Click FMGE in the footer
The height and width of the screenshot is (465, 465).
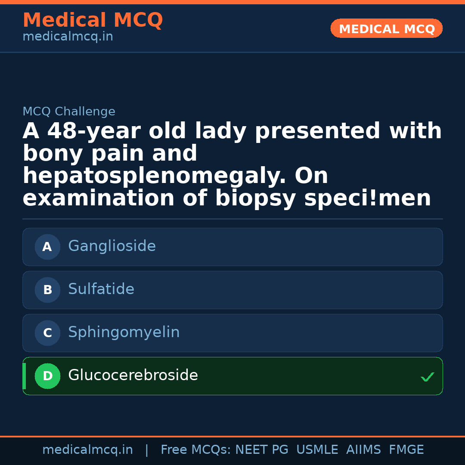[406, 450]
